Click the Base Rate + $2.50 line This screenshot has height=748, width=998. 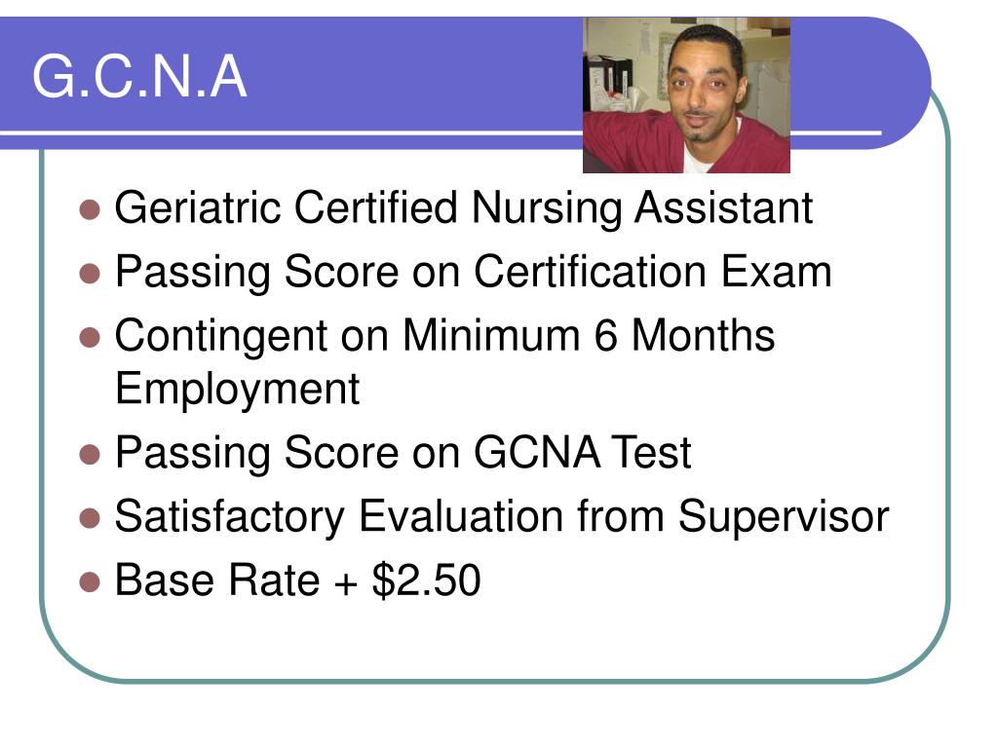tap(297, 580)
